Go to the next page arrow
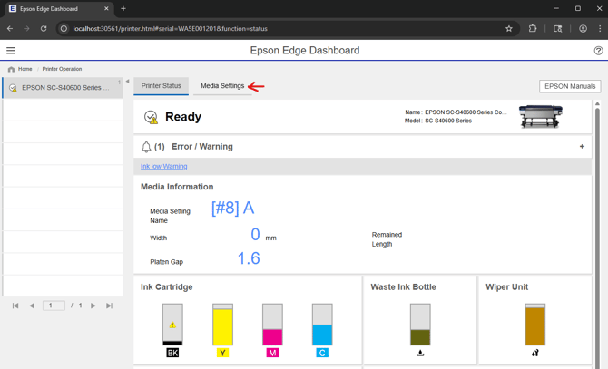 [93, 306]
